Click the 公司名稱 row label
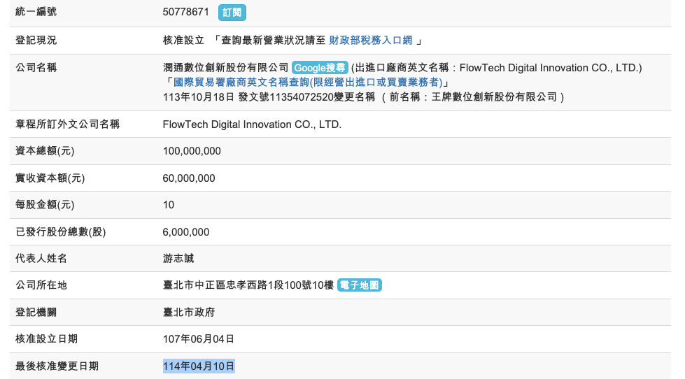The width and height of the screenshot is (685, 379). [36, 68]
